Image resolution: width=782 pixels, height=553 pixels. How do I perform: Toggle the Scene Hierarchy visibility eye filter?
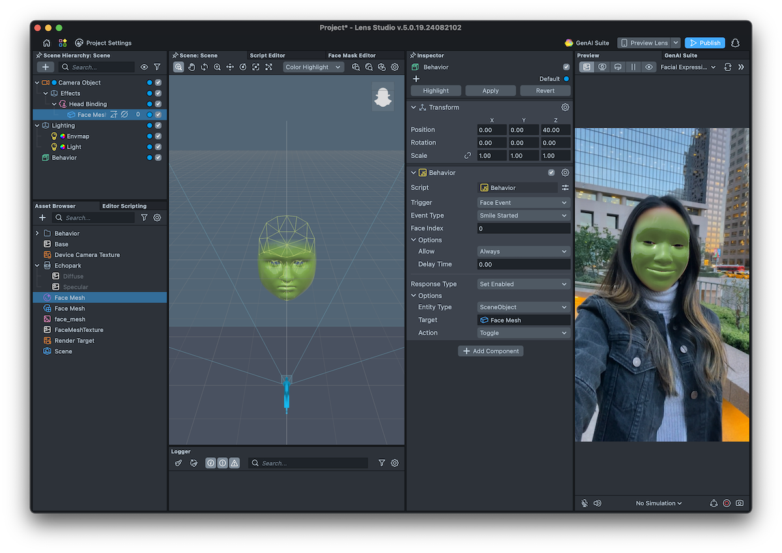[x=144, y=67]
